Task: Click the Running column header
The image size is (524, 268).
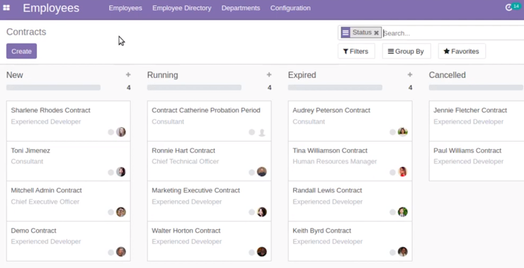Action: tap(162, 75)
